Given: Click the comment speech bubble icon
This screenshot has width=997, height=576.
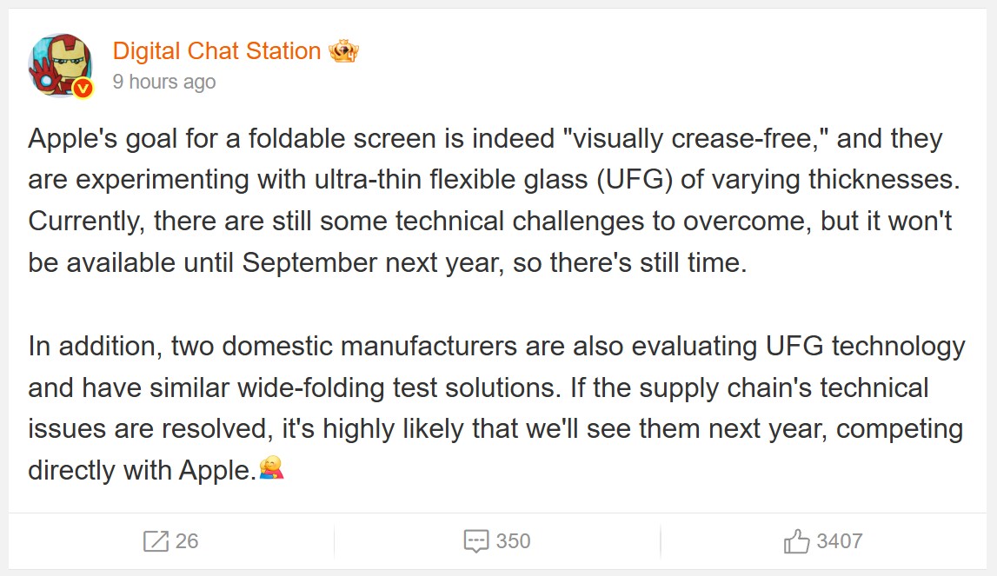Looking at the screenshot, I should [x=476, y=541].
